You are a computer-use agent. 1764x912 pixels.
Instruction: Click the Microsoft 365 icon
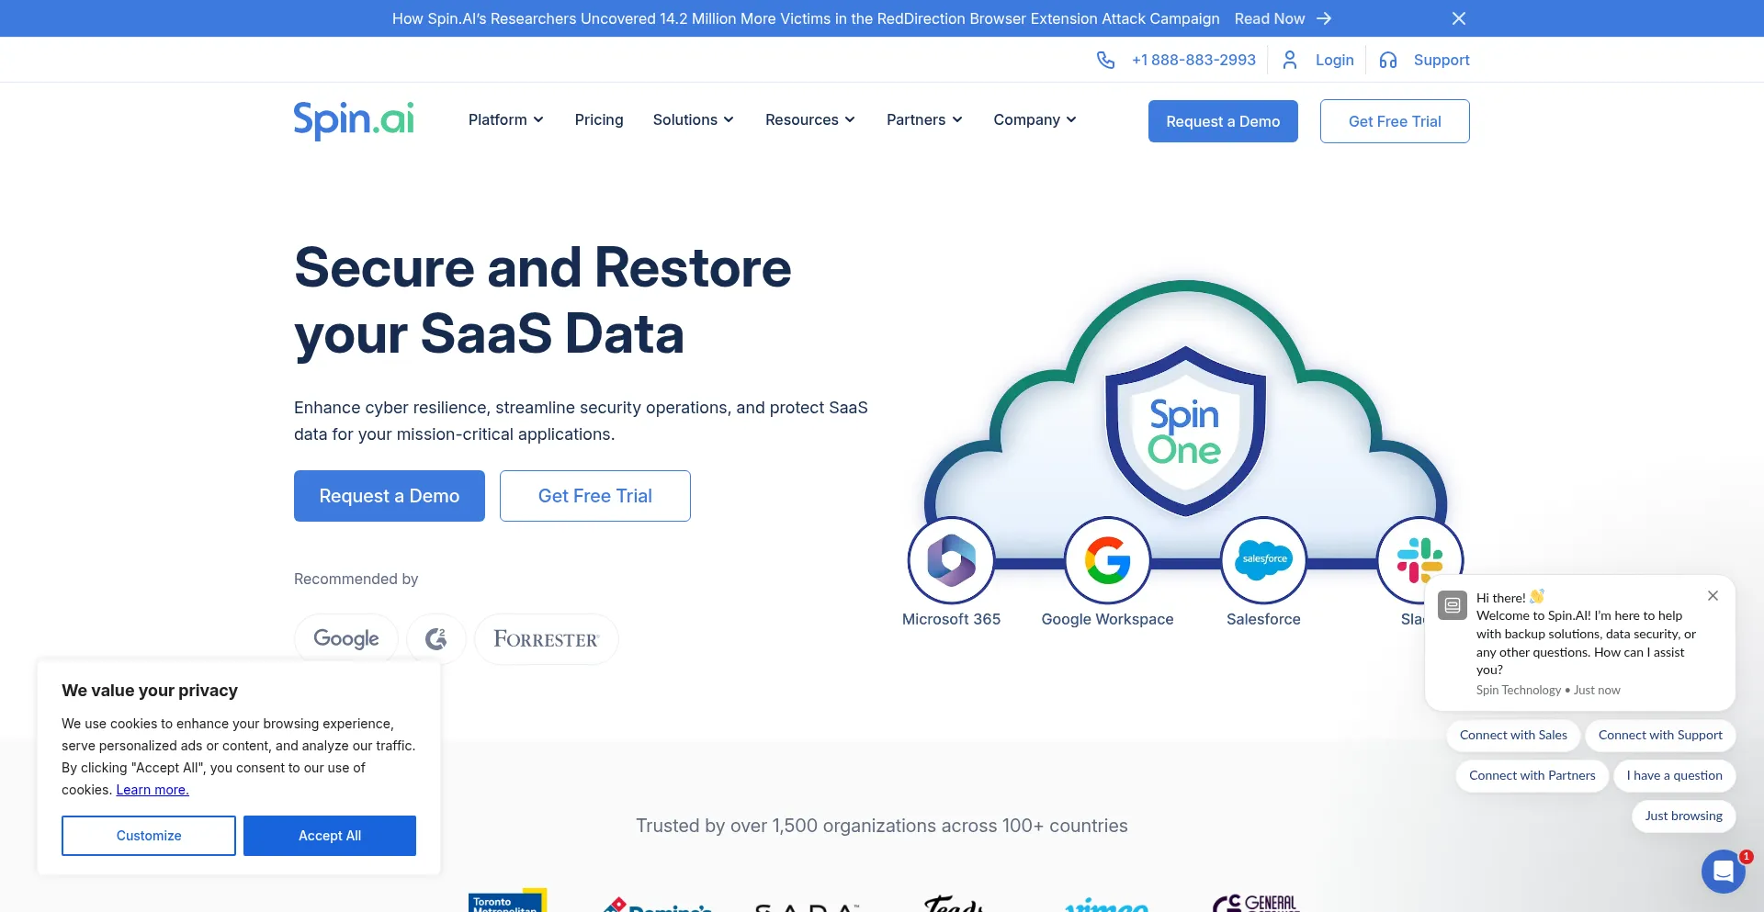(x=951, y=560)
